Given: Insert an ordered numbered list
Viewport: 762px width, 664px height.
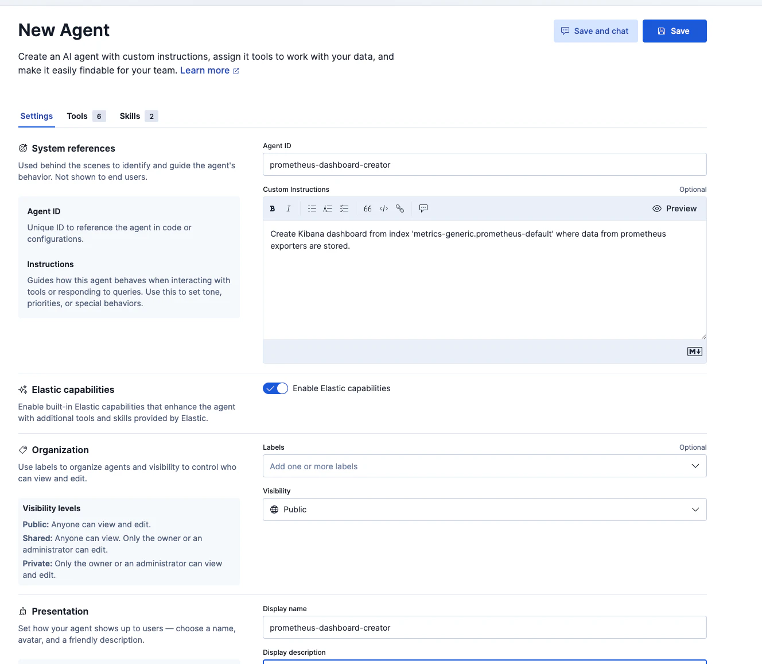Looking at the screenshot, I should 328,209.
